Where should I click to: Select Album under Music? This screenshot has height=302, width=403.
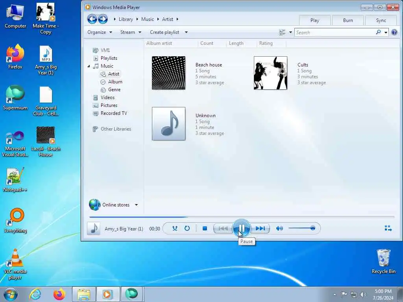point(115,82)
